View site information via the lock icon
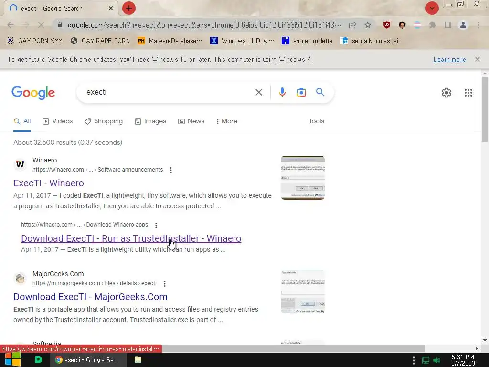The height and width of the screenshot is (367, 489). (60, 25)
